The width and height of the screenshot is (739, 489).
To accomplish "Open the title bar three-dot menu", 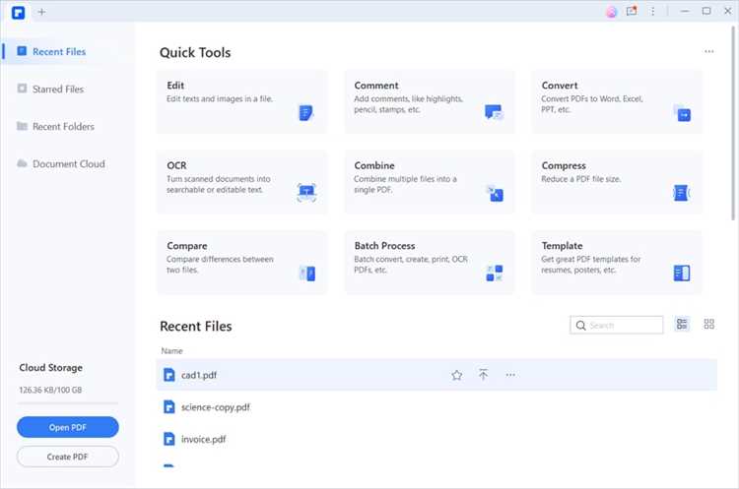I will [652, 11].
